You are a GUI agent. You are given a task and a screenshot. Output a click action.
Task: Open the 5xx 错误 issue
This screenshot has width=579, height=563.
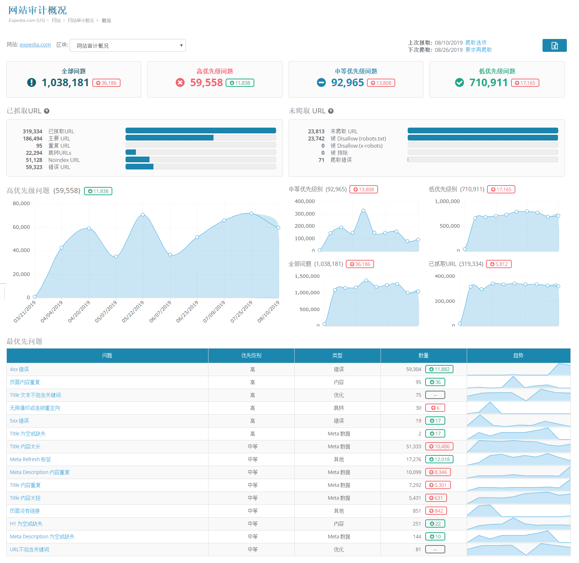tap(19, 421)
